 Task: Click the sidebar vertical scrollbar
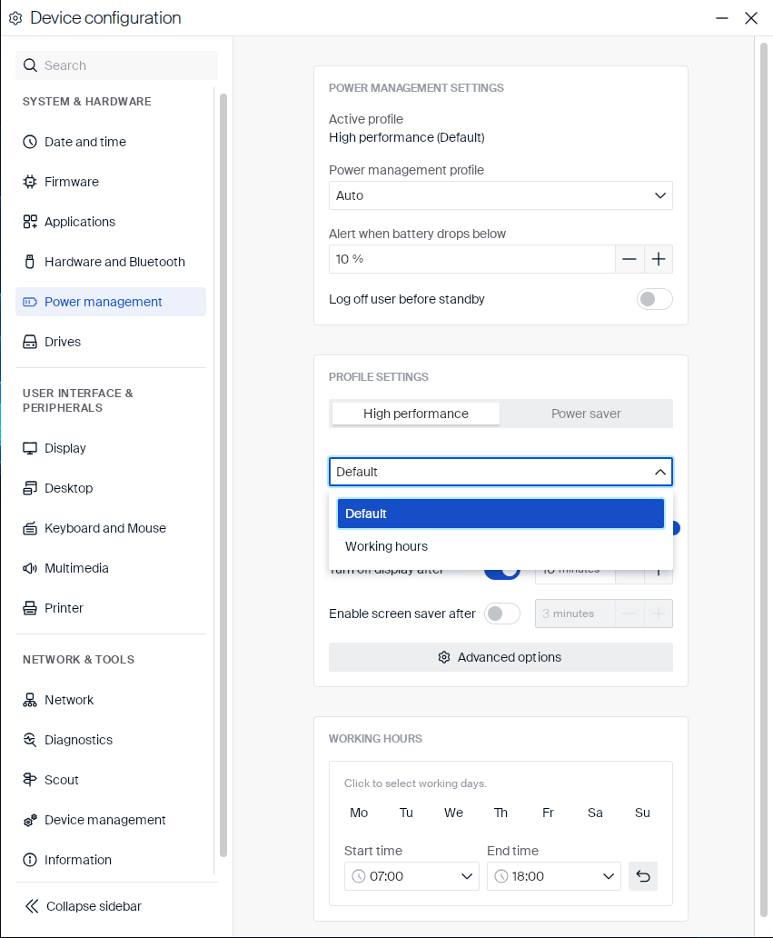223,475
